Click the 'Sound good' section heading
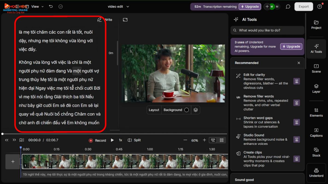328x184 pixels. tap(244, 180)
